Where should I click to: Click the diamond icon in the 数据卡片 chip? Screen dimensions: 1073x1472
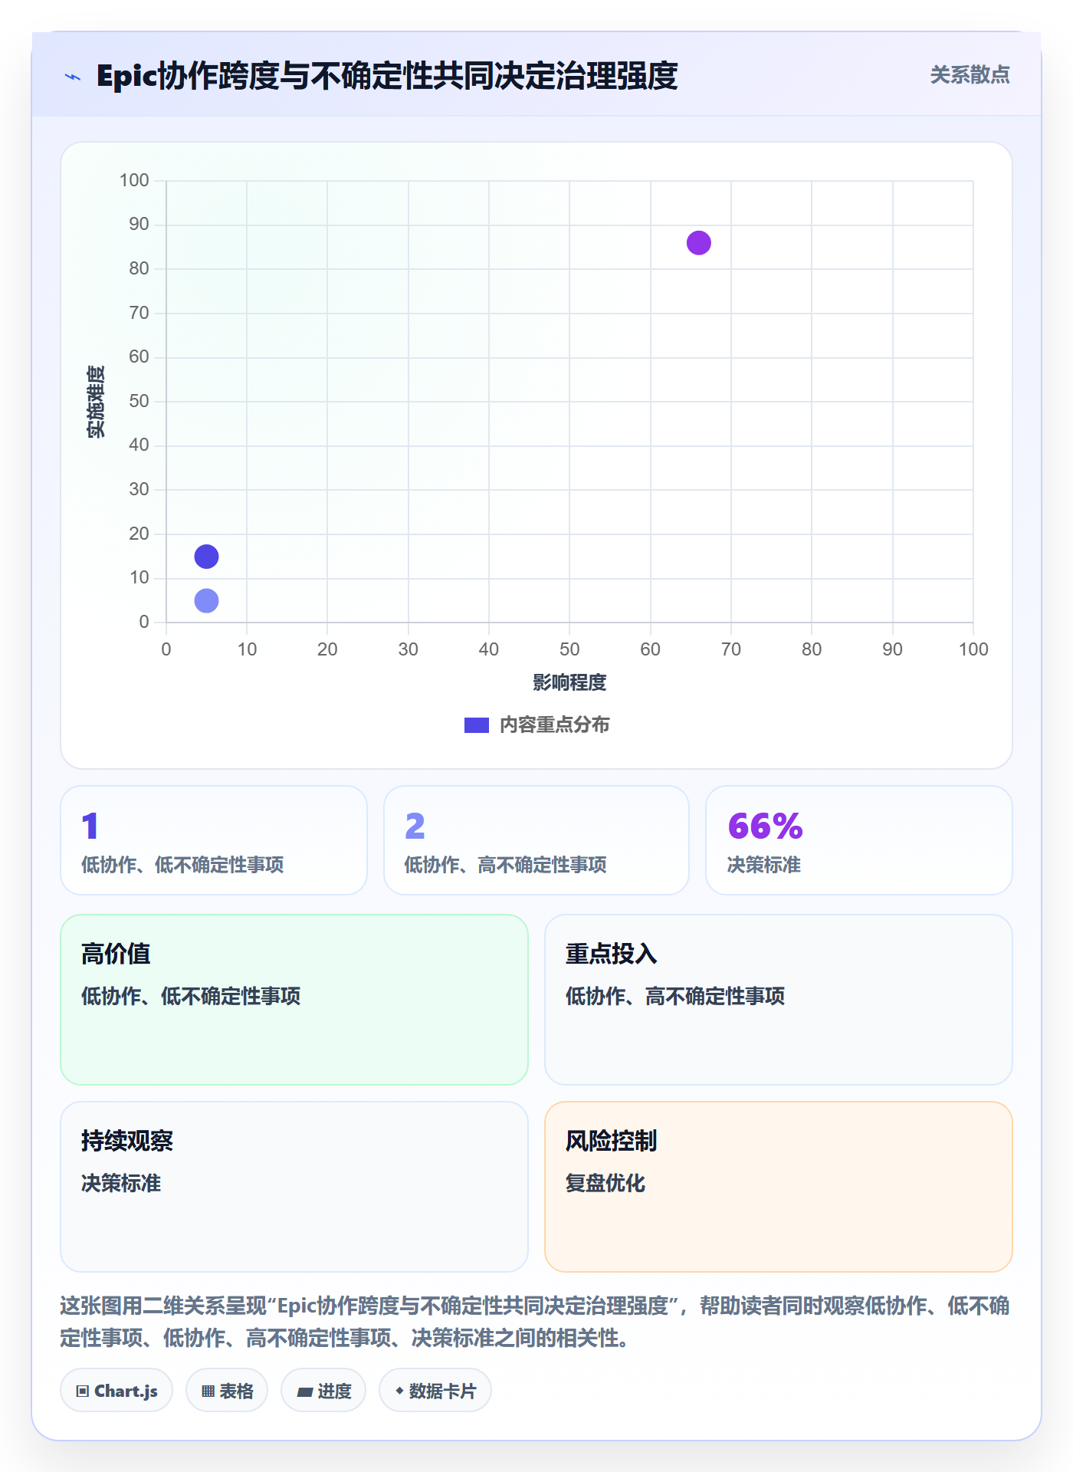tap(399, 1391)
